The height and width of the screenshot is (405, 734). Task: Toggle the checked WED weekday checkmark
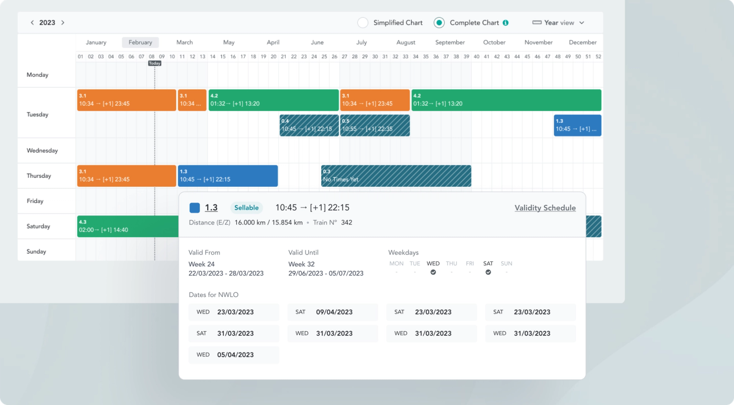(x=433, y=272)
